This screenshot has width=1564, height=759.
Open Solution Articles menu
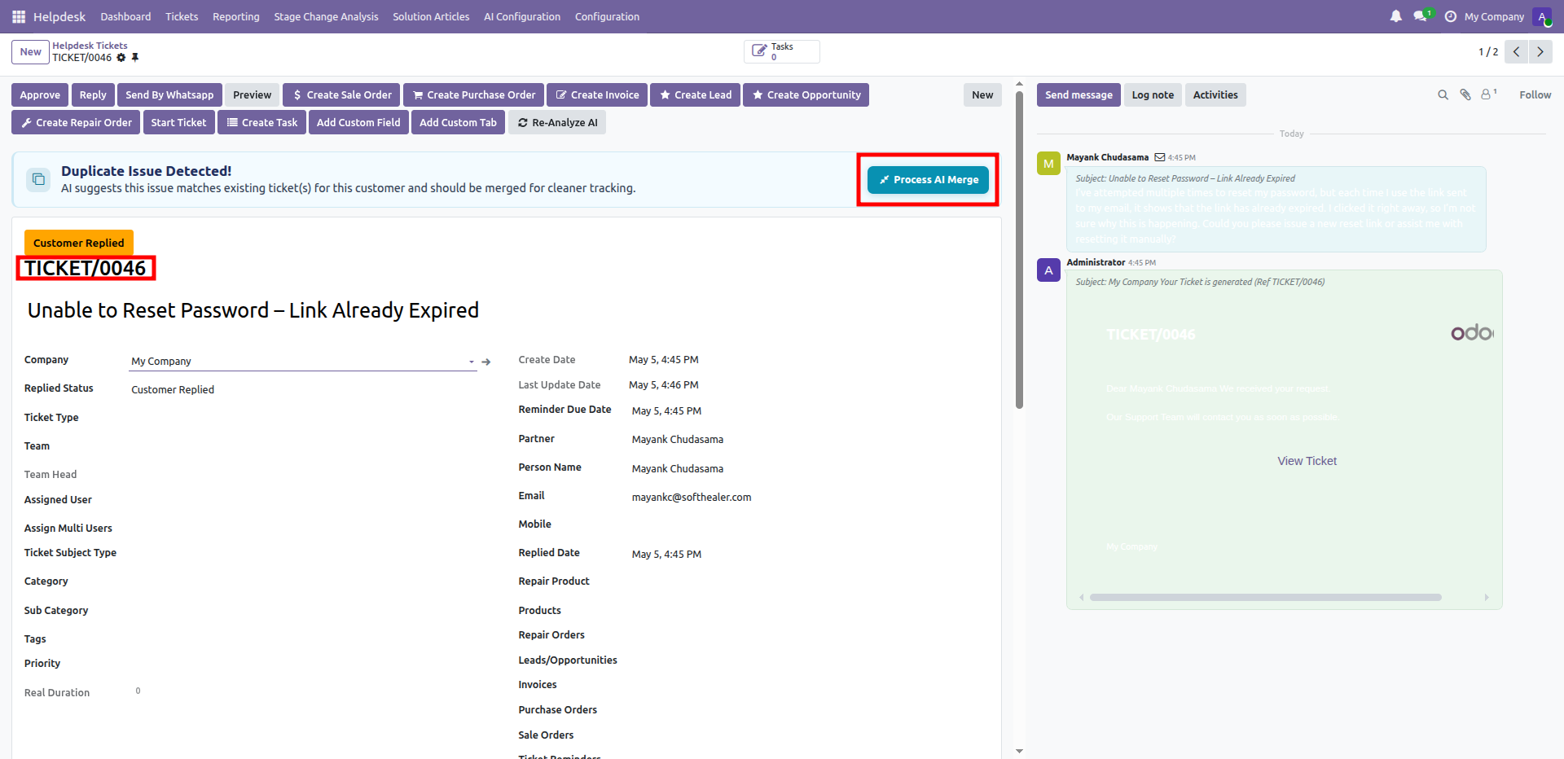coord(431,16)
